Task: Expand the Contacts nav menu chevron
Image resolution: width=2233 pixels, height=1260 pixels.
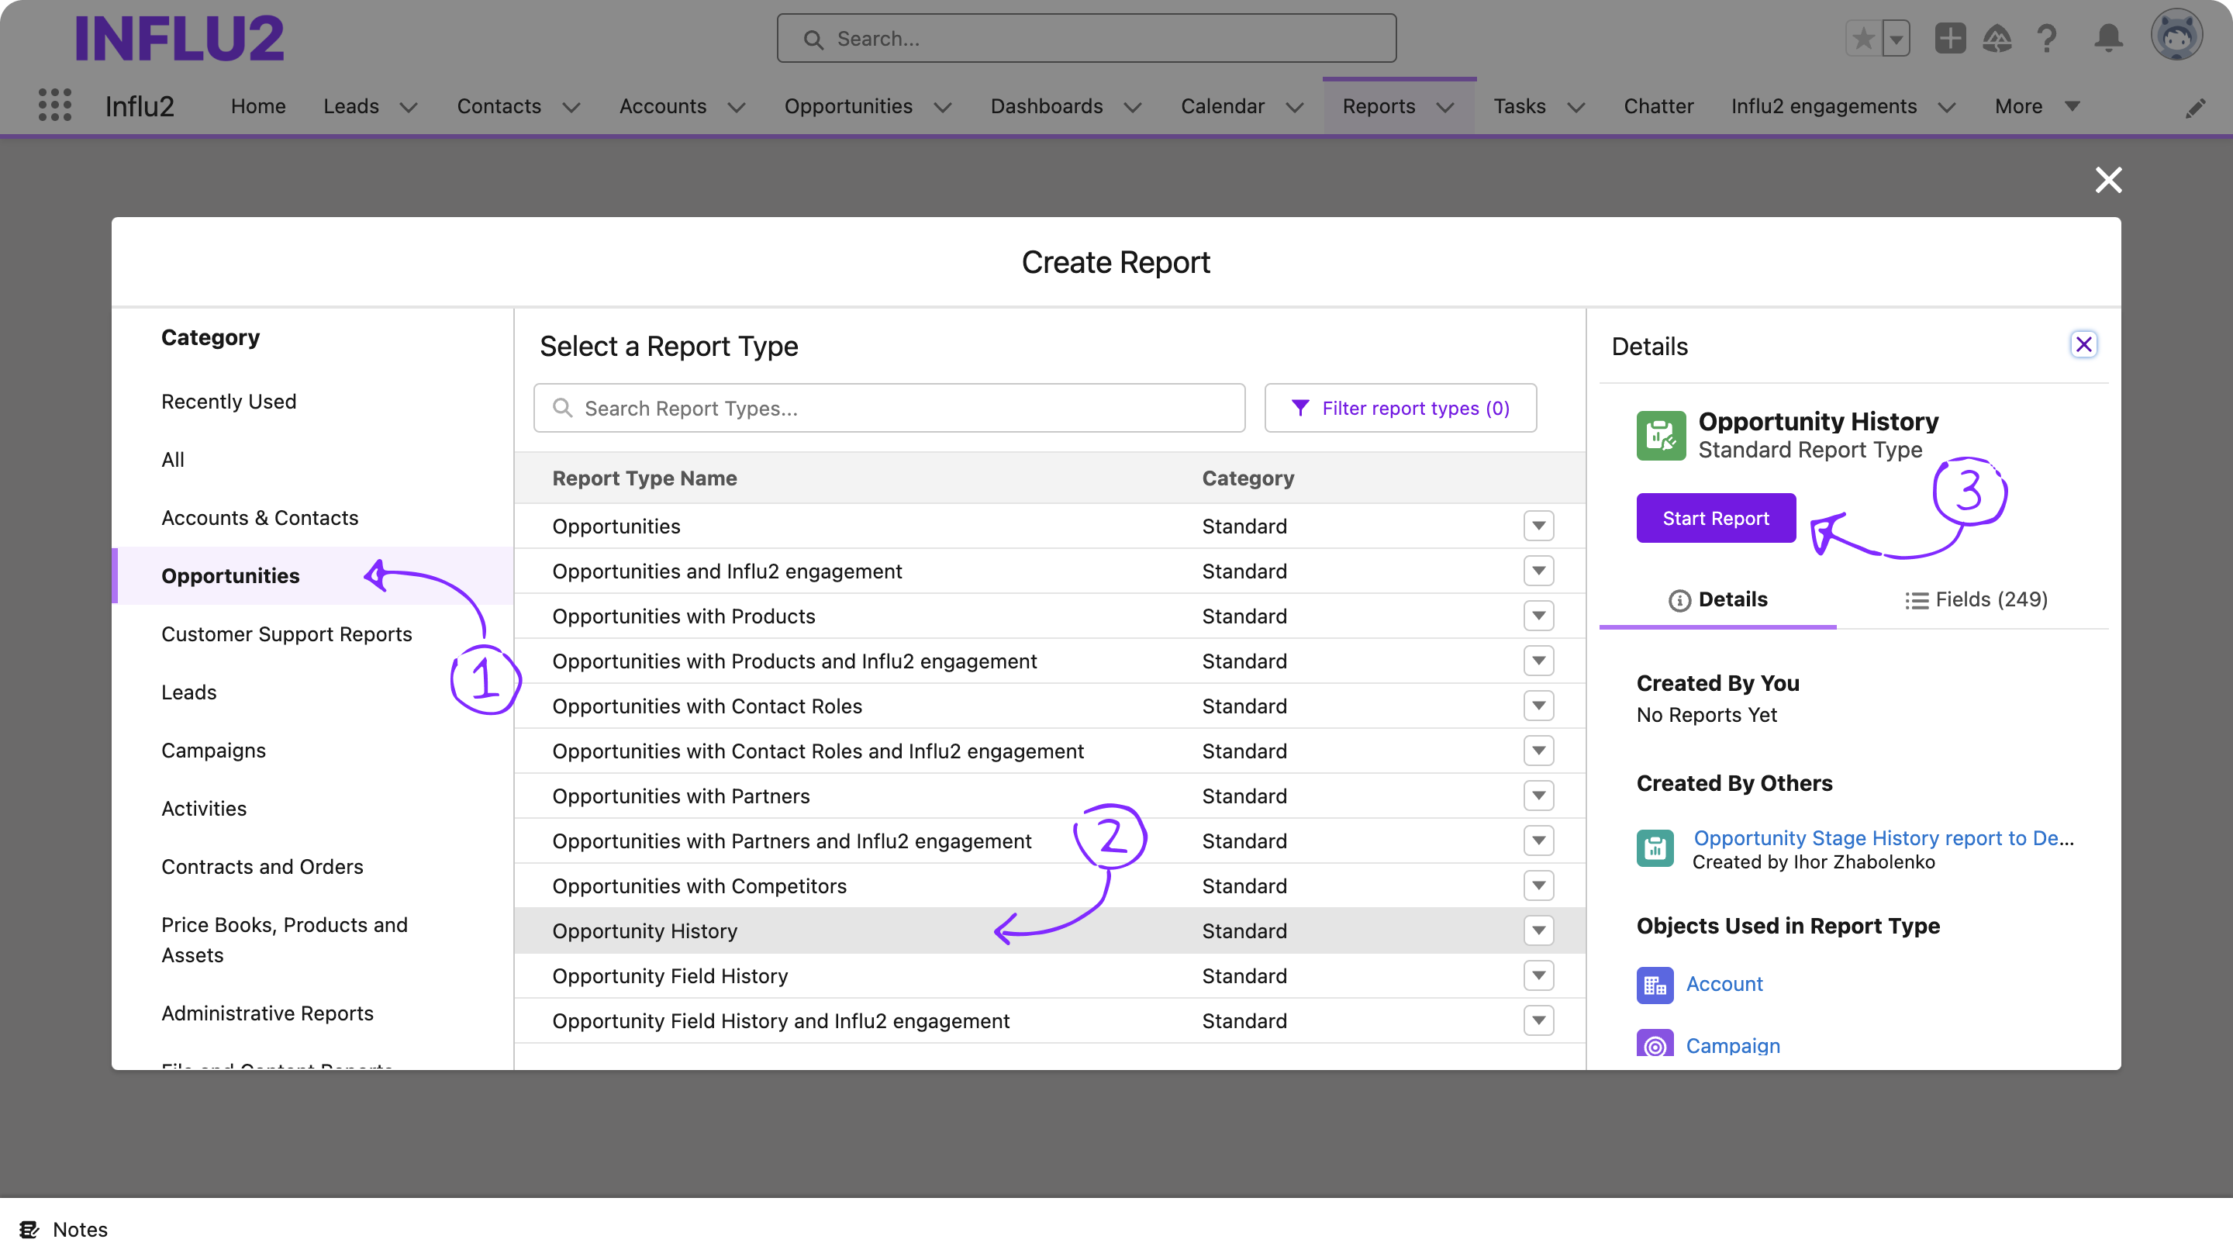Action: pyautogui.click(x=571, y=107)
